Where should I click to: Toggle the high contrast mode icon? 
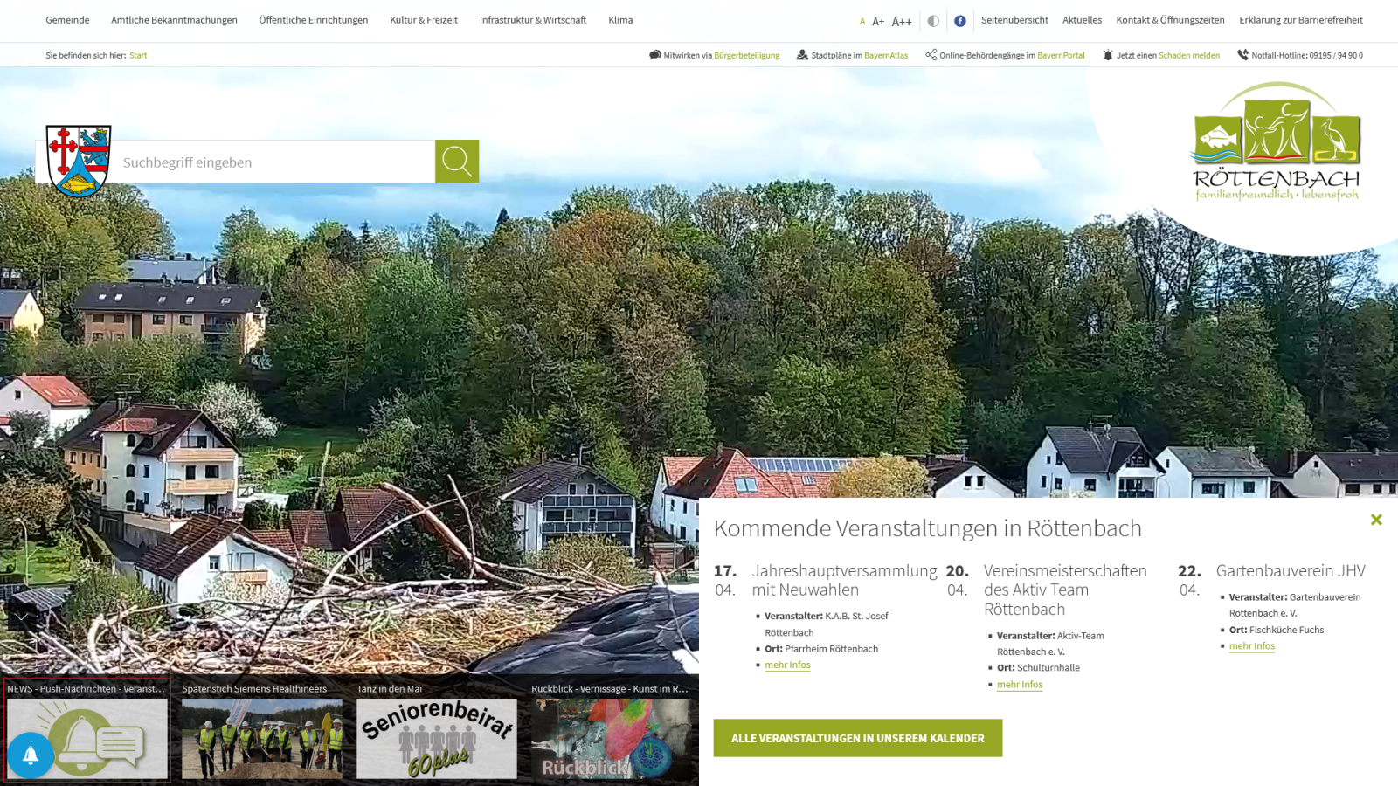click(933, 21)
